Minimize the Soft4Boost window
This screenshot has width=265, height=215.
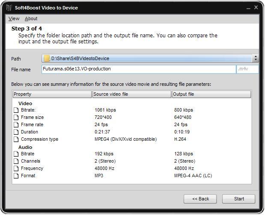[x=248, y=8]
